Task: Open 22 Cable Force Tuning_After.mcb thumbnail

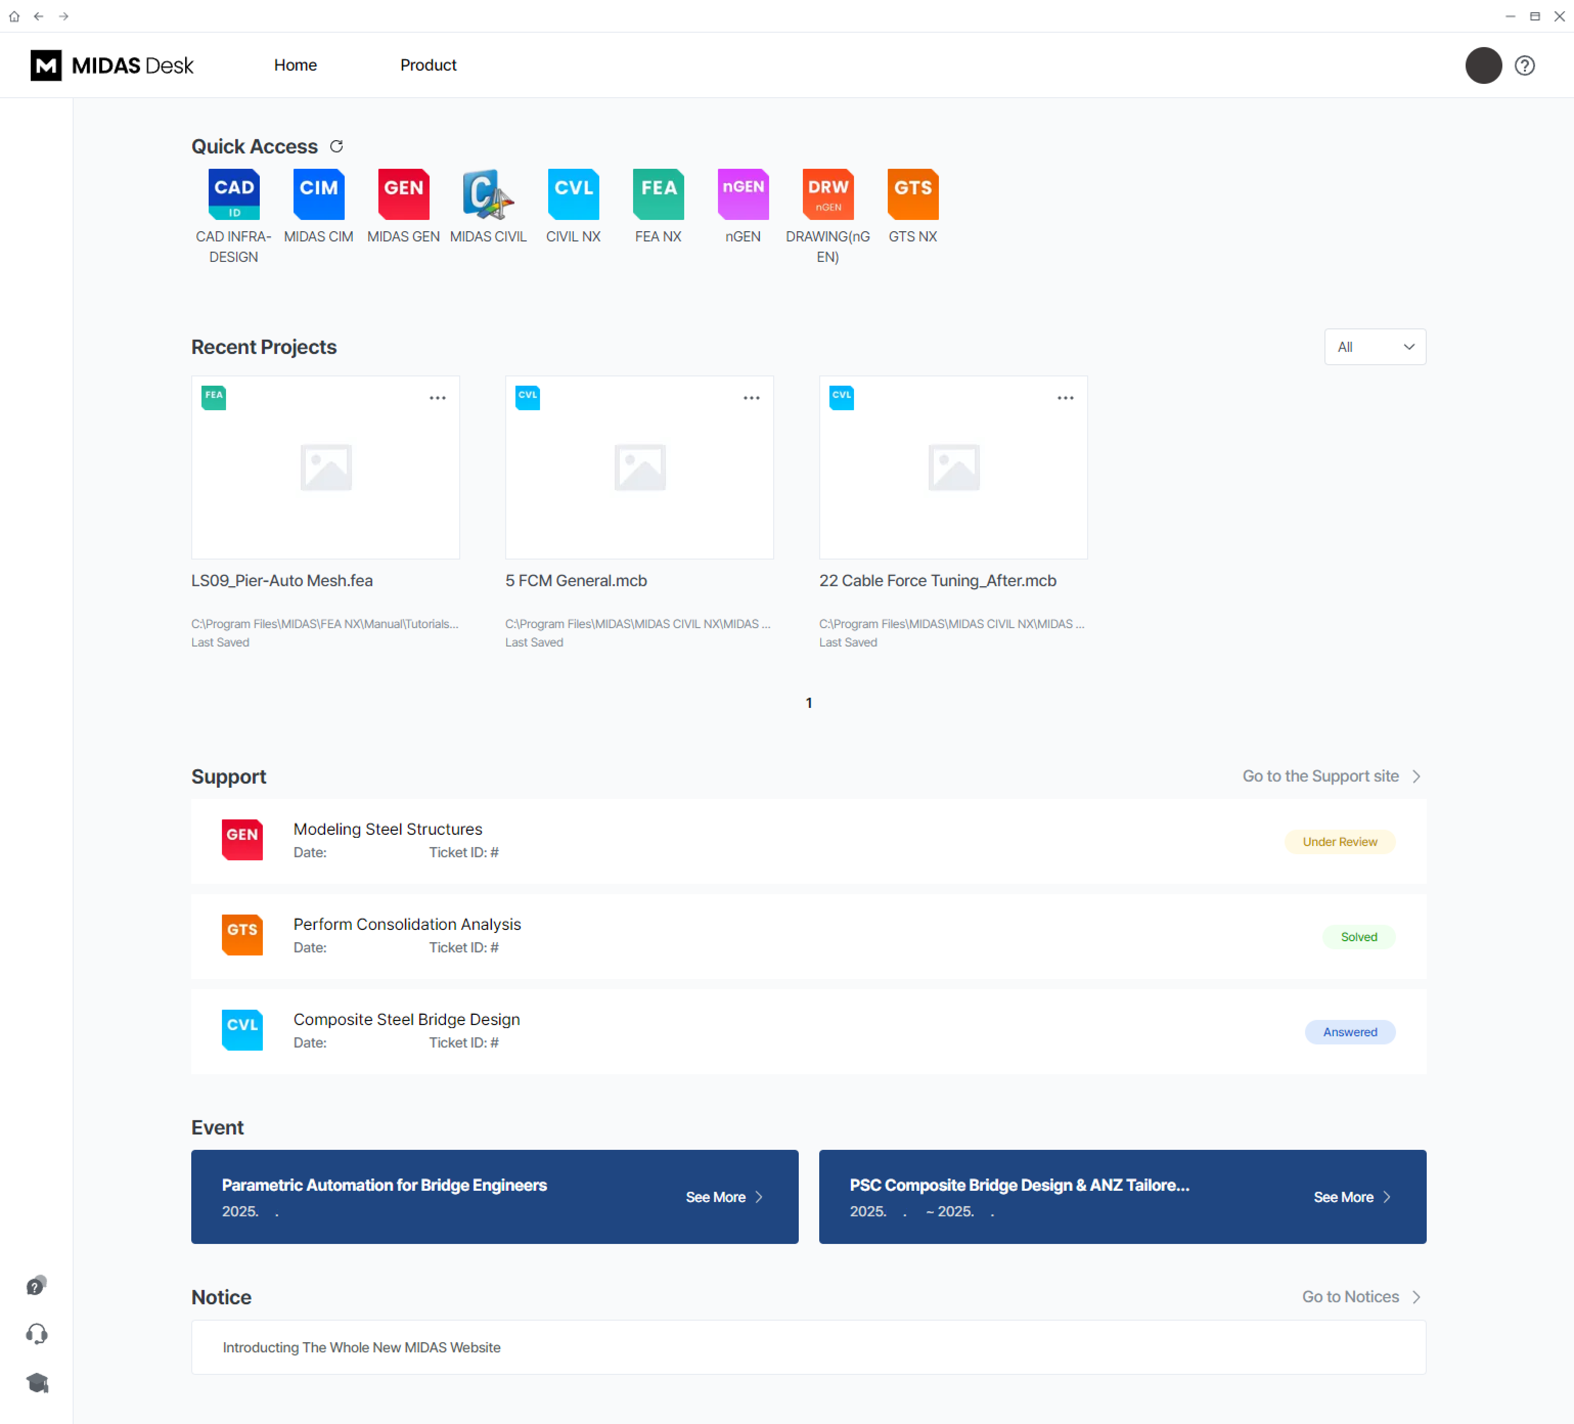Action: coord(953,467)
